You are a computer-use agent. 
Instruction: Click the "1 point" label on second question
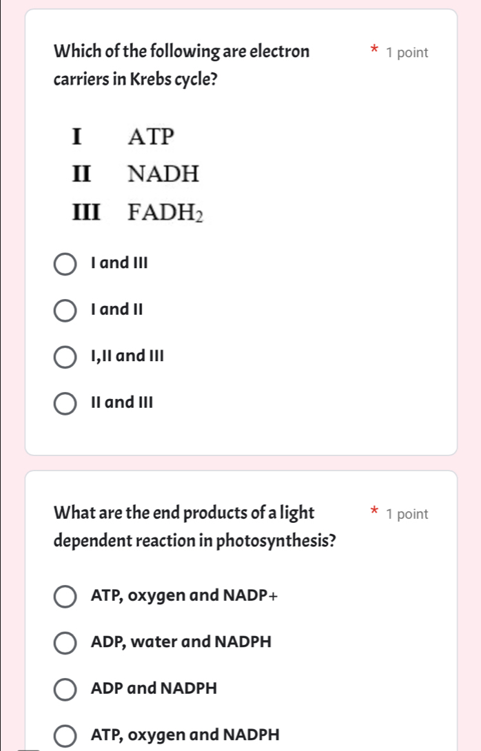tap(409, 513)
